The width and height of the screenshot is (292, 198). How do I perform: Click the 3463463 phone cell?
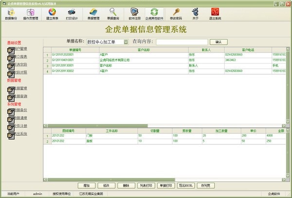tap(248, 60)
